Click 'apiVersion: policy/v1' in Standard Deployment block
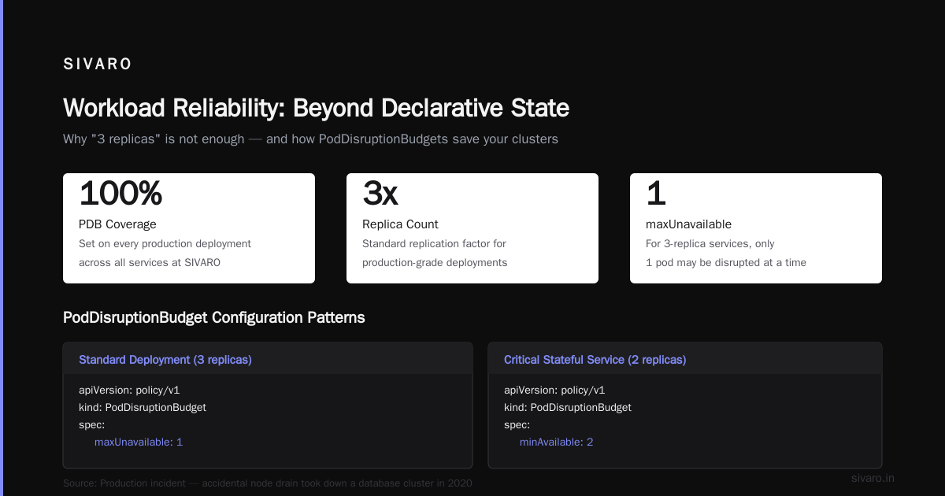945x496 pixels. click(x=129, y=391)
